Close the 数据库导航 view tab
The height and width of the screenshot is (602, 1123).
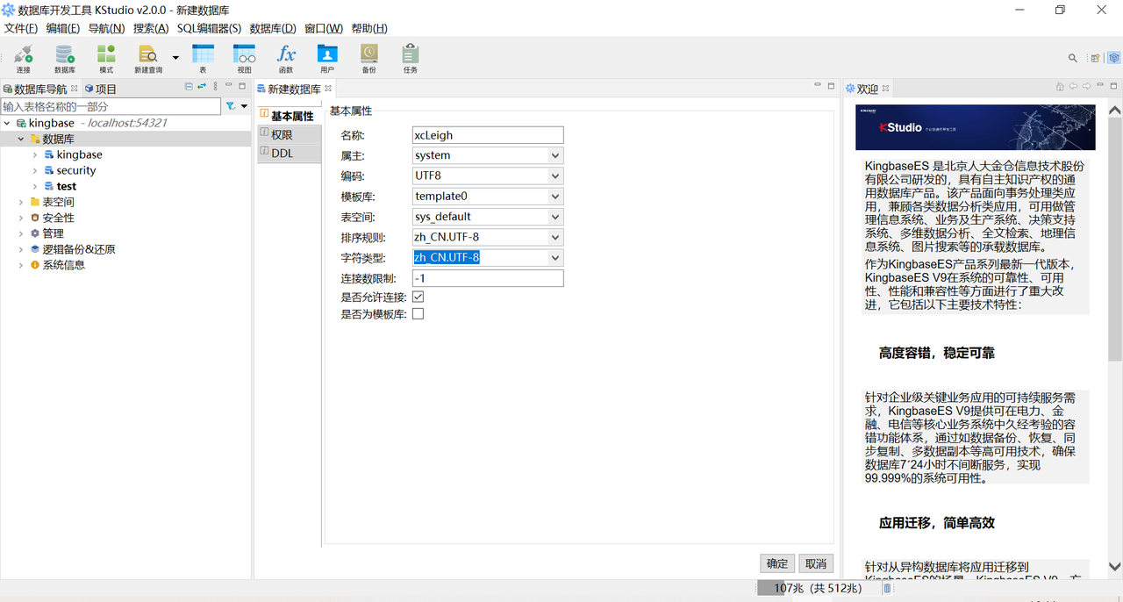75,89
